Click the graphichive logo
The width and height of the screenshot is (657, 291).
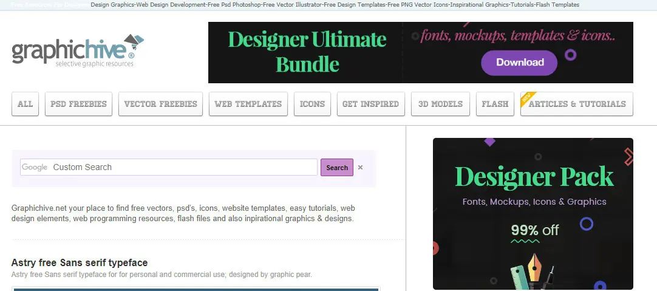click(78, 51)
